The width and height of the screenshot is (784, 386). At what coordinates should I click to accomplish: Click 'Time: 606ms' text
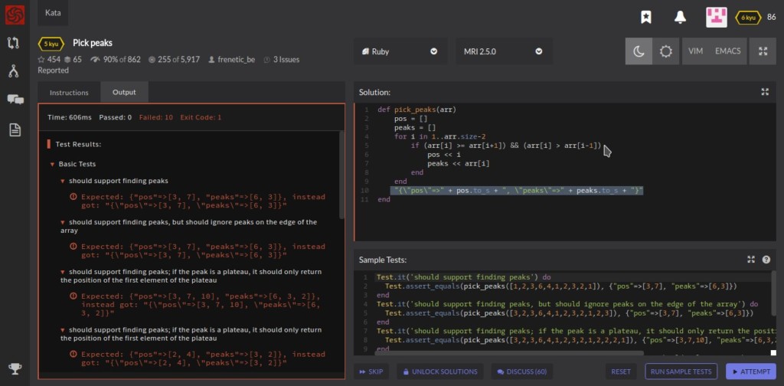pyautogui.click(x=70, y=117)
